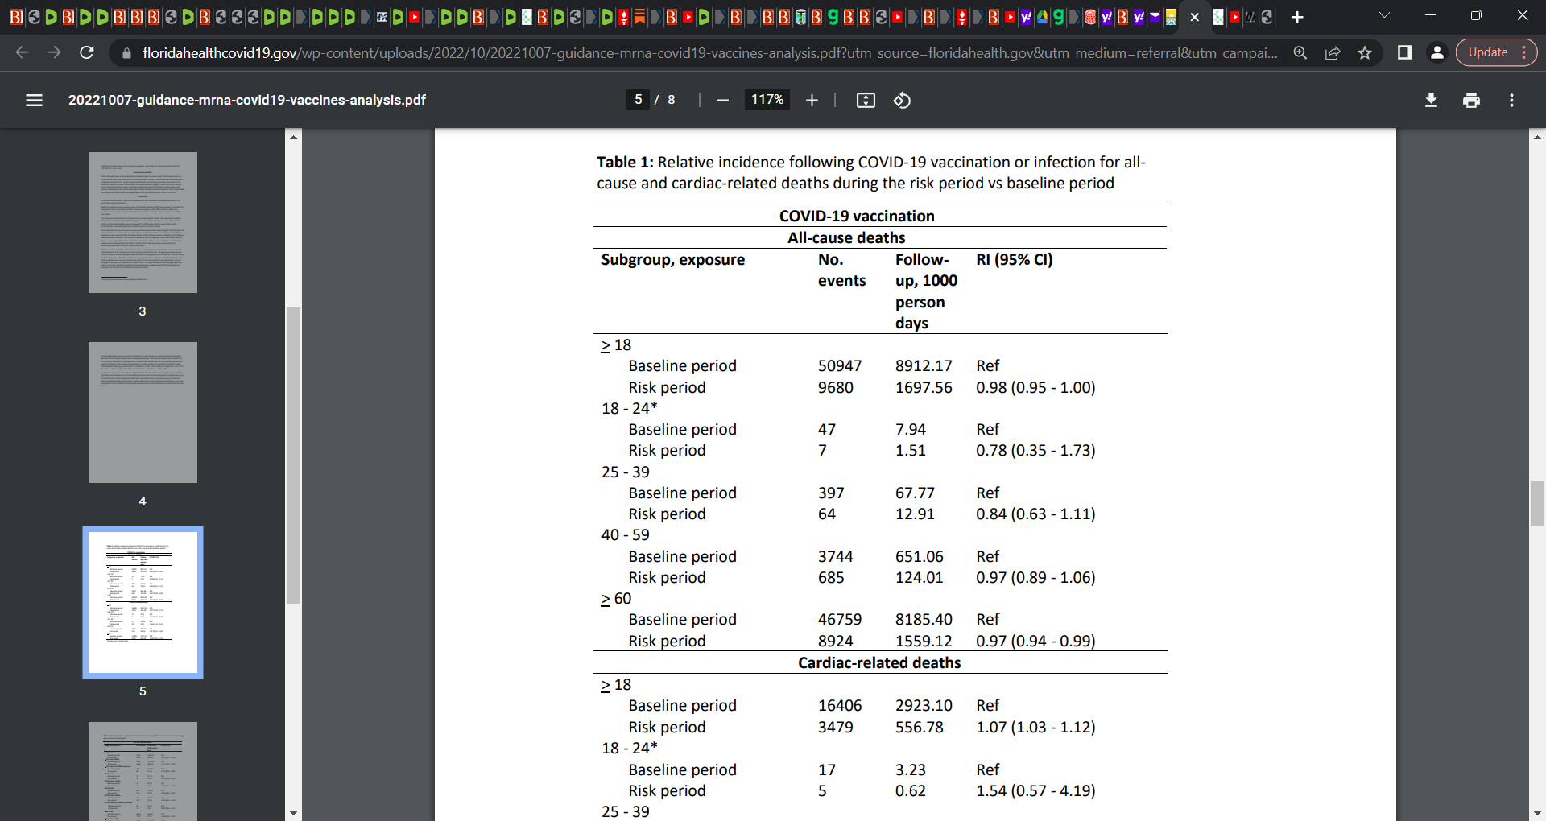
Task: Switch to the first browser tab
Action: coord(16,17)
